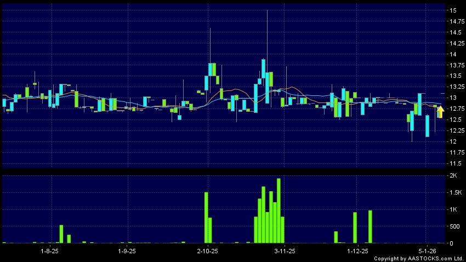
Task: Select the 3-11-25 date on the time axis
Action: [285, 250]
